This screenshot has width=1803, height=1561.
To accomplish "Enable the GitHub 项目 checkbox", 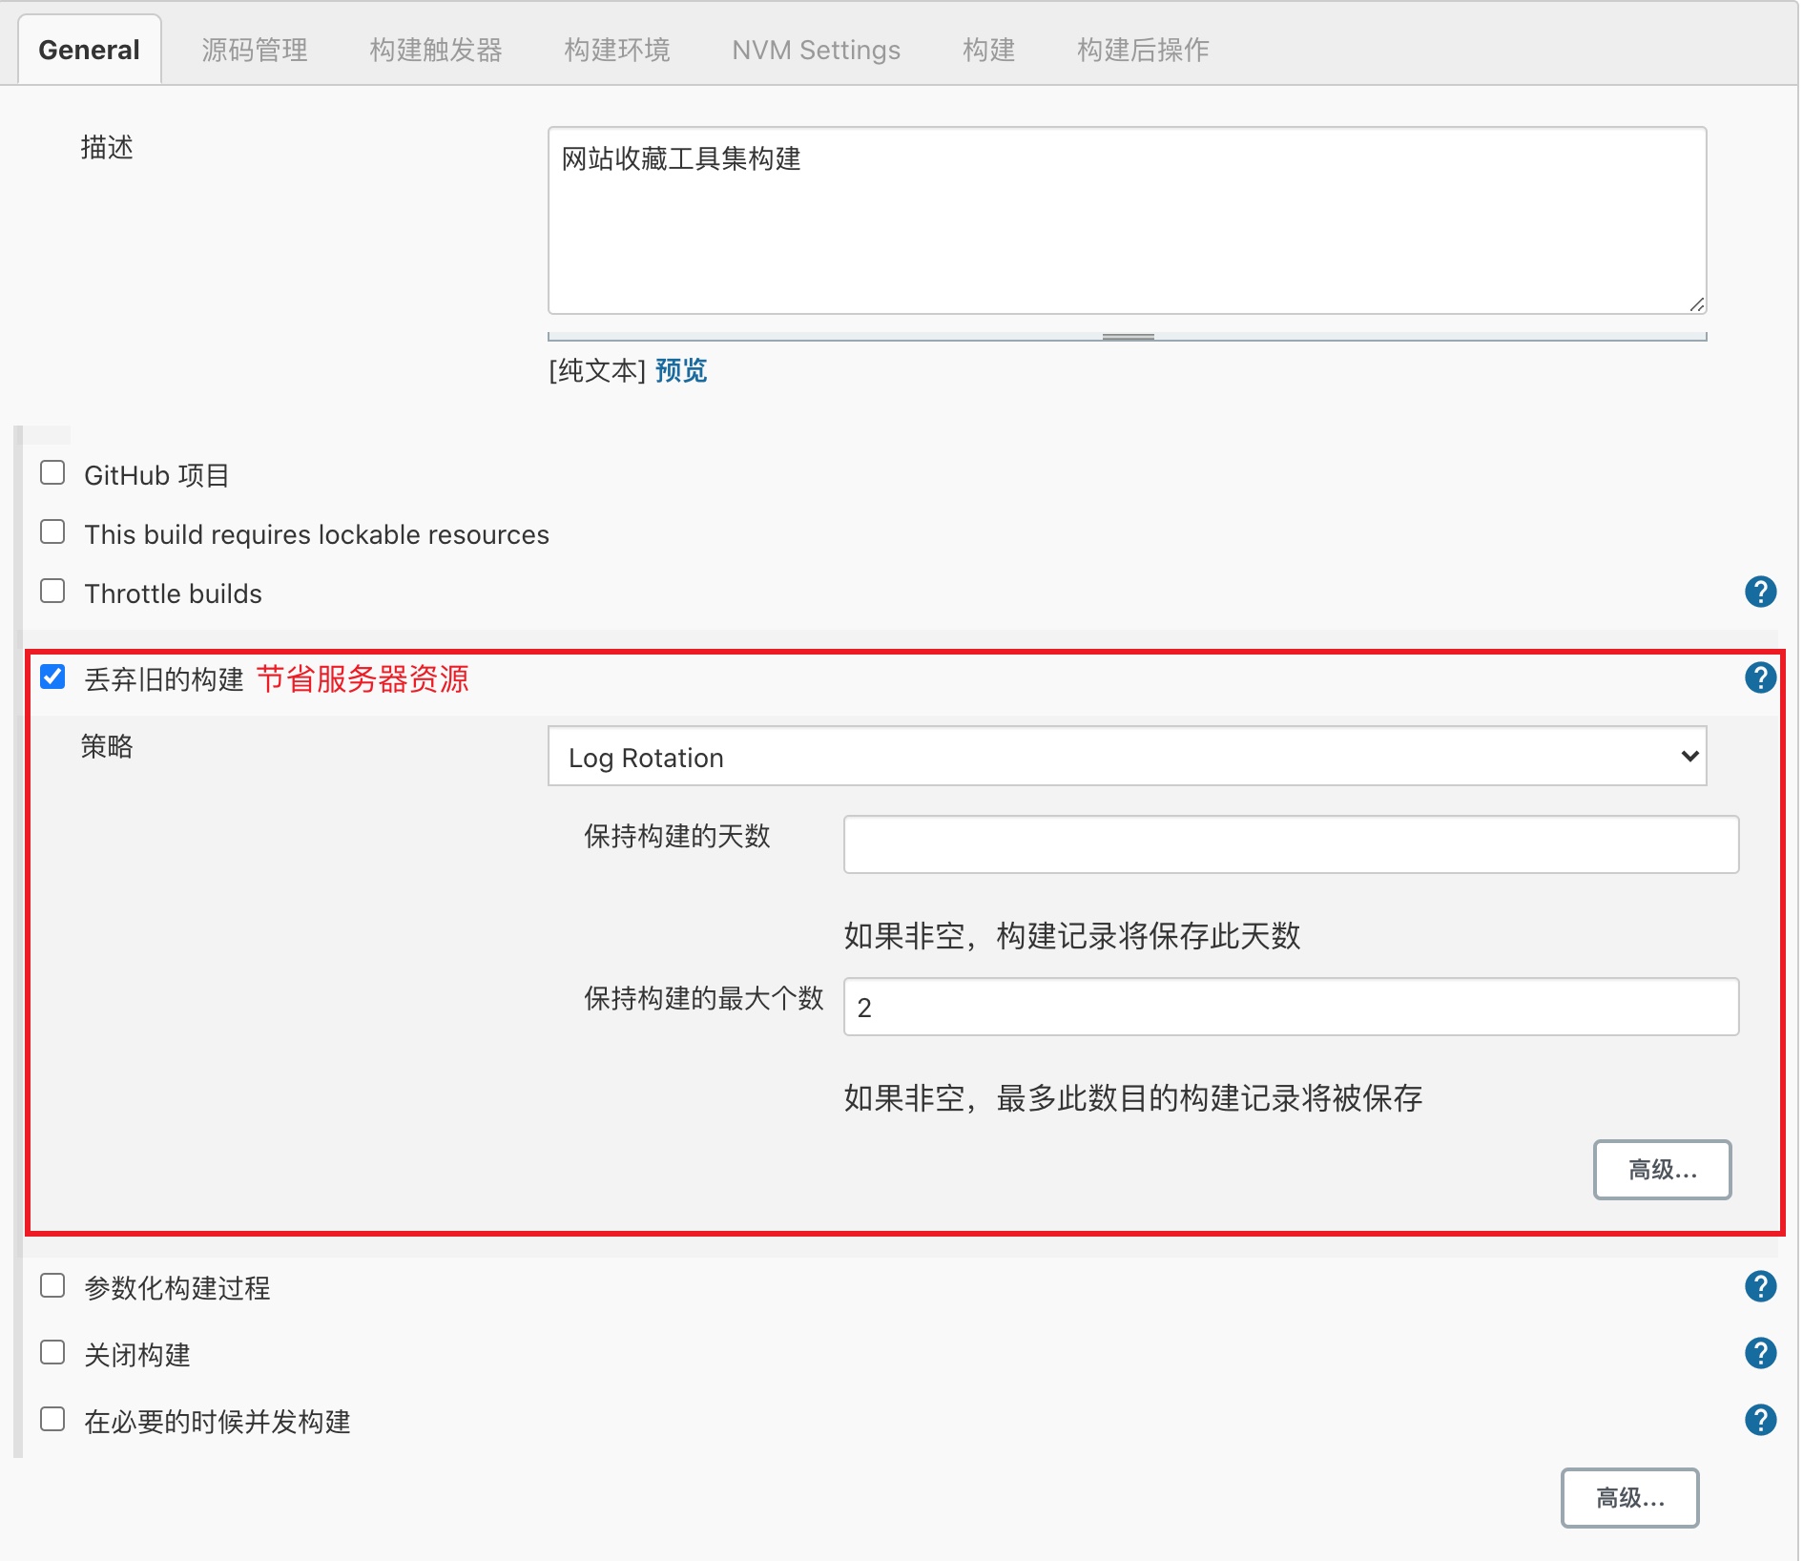I will coord(52,473).
